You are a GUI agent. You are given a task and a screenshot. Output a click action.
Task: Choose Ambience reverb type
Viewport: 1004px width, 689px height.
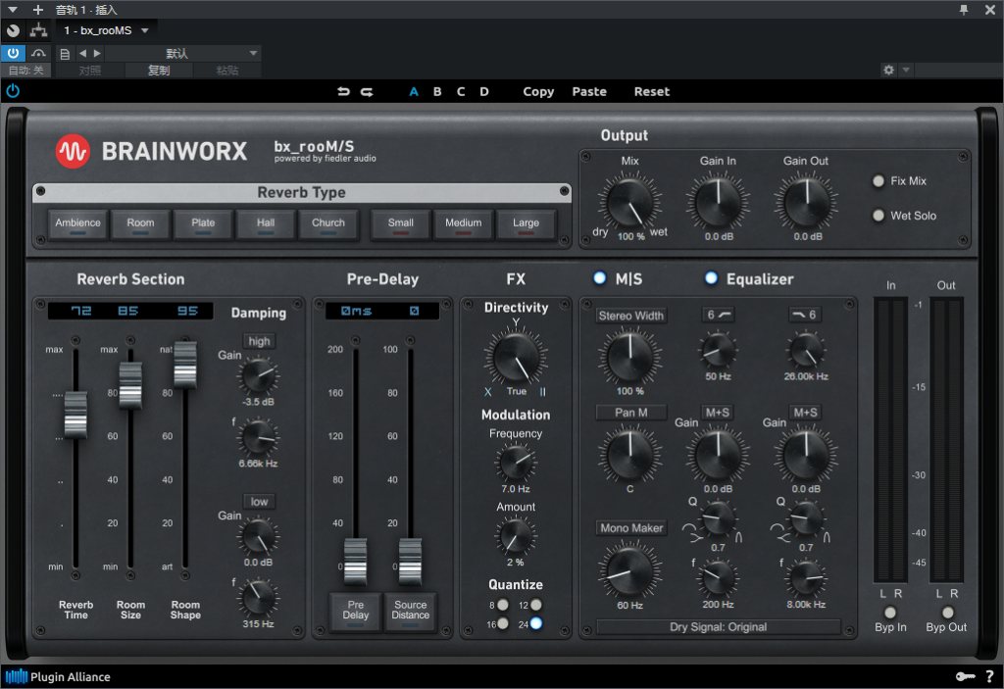[77, 224]
